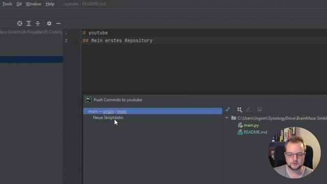This screenshot has height=184, width=327.
Task: Toggle fold marker on line 2 heading
Action: point(81,41)
